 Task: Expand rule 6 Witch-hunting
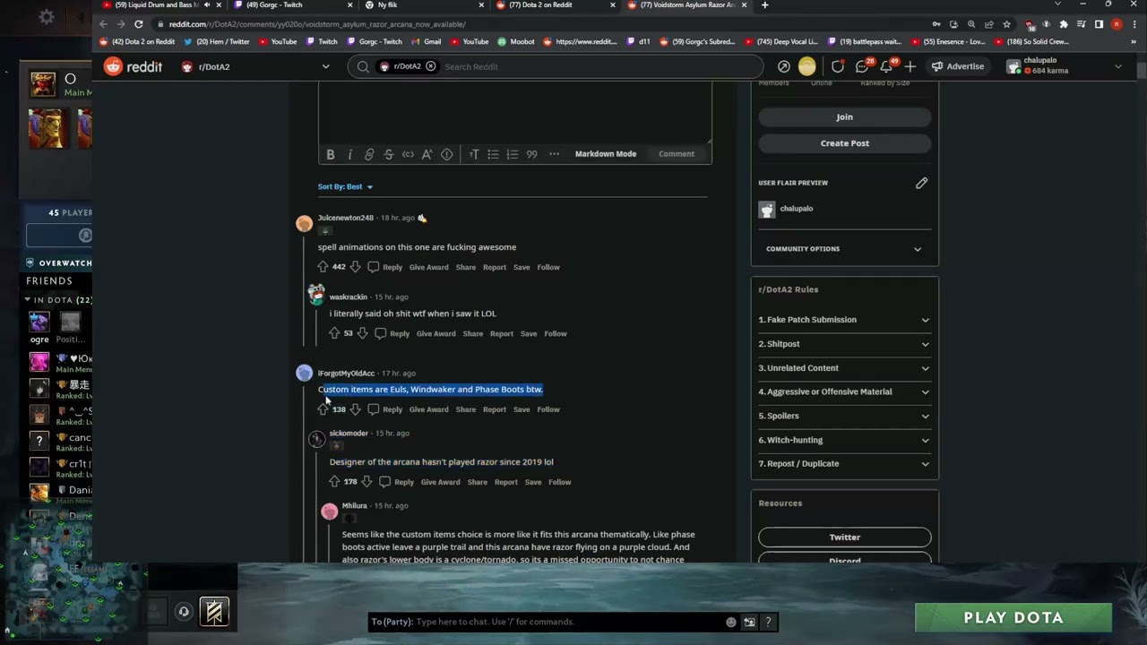pos(844,440)
